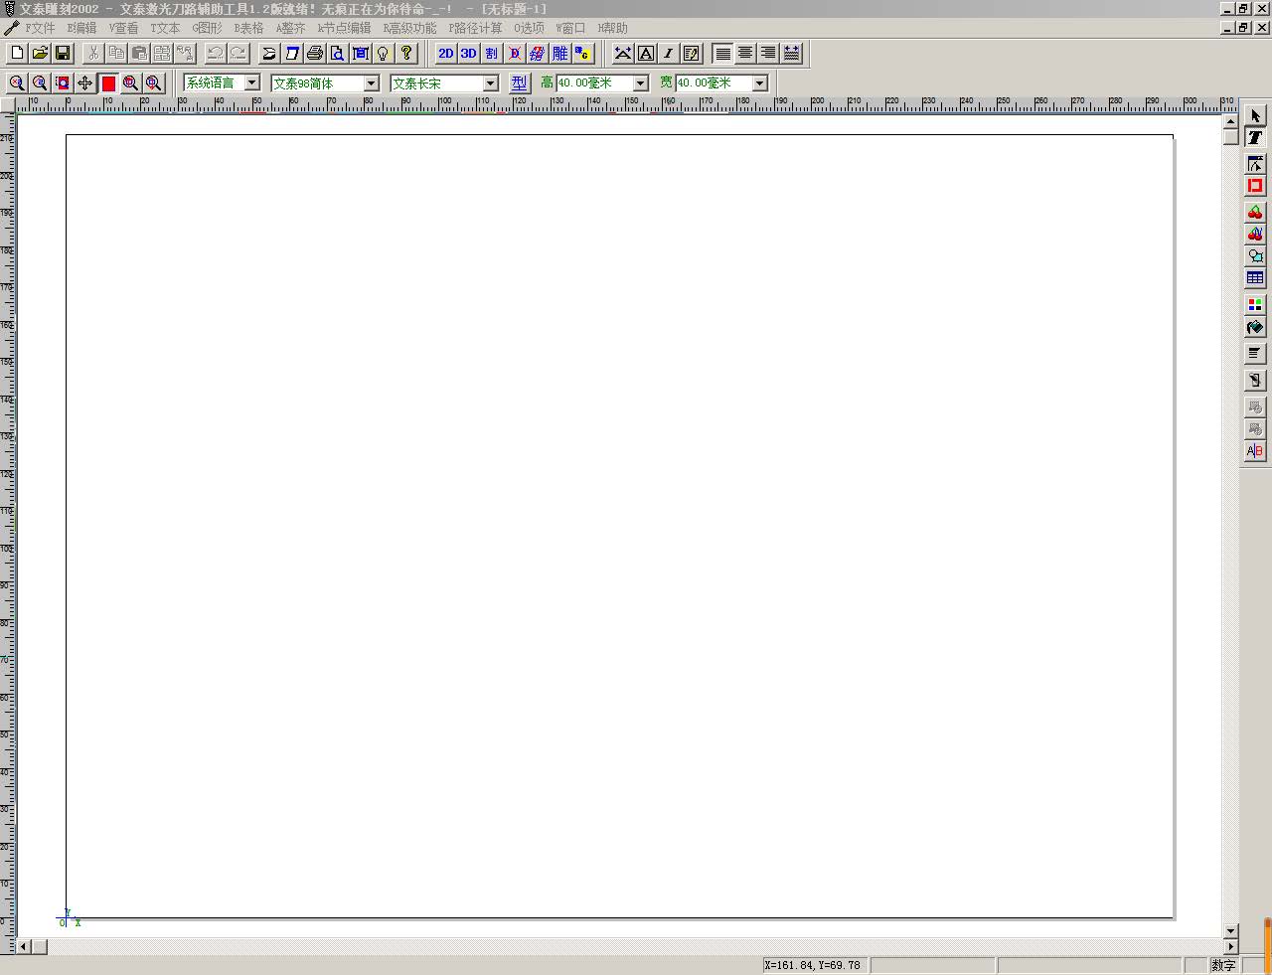The image size is (1272, 975).
Task: Click the question mark Help icon
Action: tap(406, 53)
